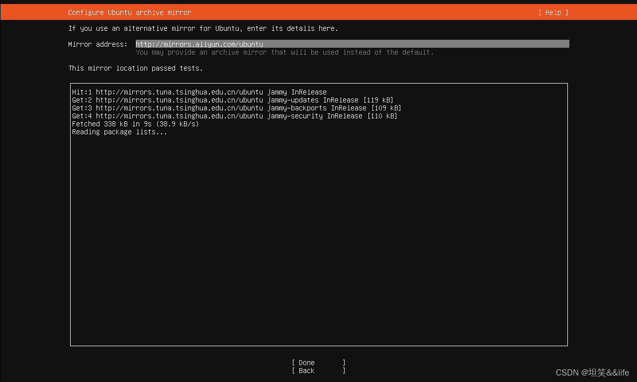The width and height of the screenshot is (637, 382).
Task: Open the Help button in header
Action: (x=553, y=12)
